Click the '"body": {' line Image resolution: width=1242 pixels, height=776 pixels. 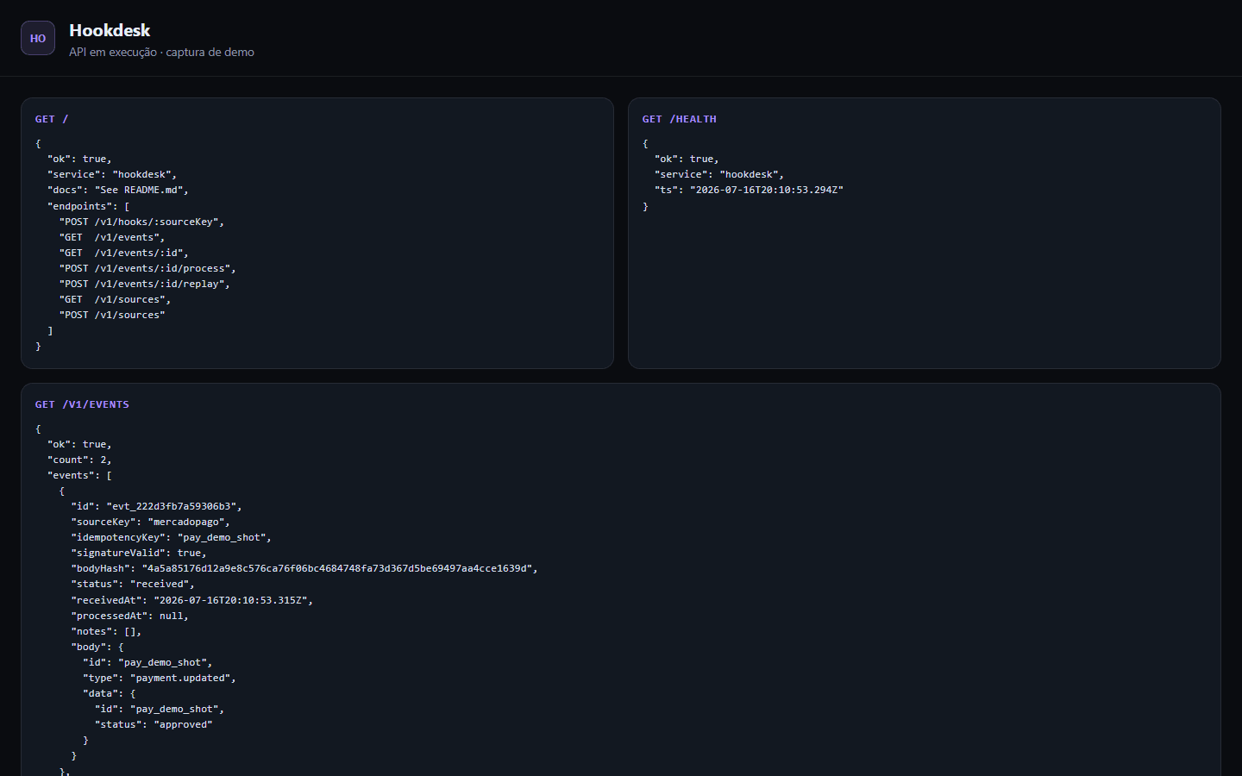click(x=97, y=647)
